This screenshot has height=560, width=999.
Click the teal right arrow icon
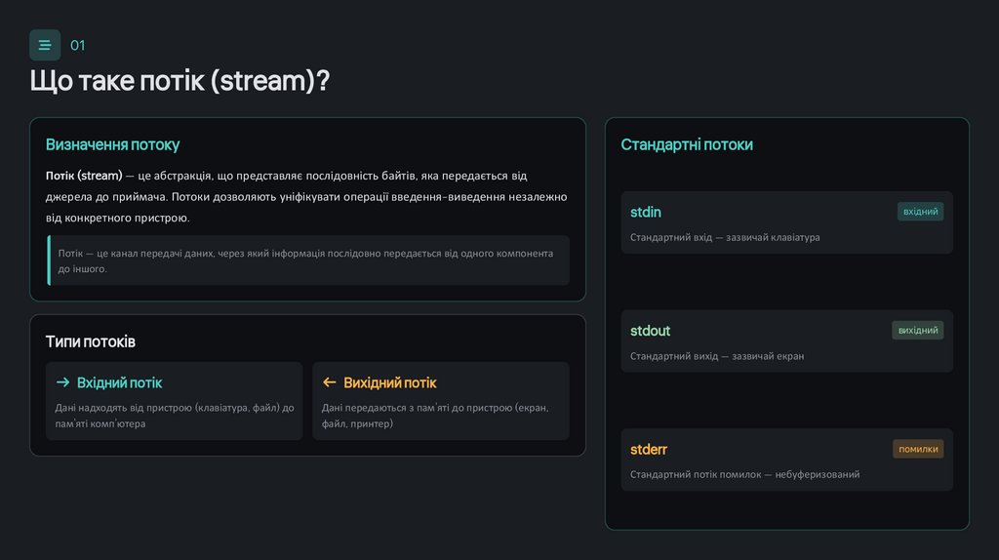click(x=62, y=382)
